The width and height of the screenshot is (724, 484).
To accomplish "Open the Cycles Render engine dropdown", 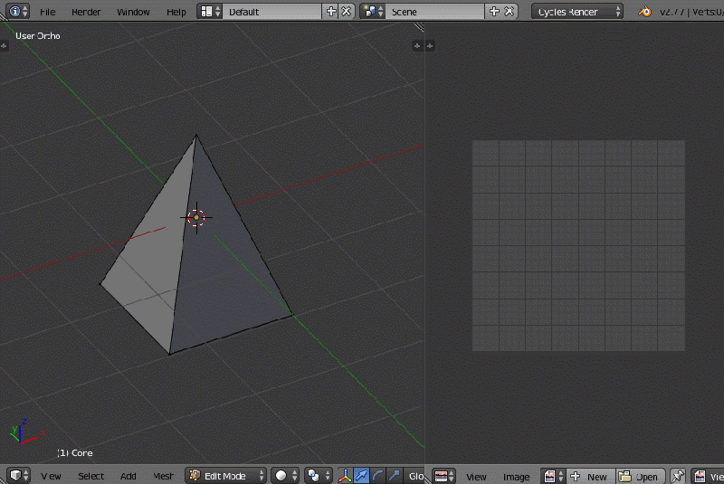I will 577,12.
